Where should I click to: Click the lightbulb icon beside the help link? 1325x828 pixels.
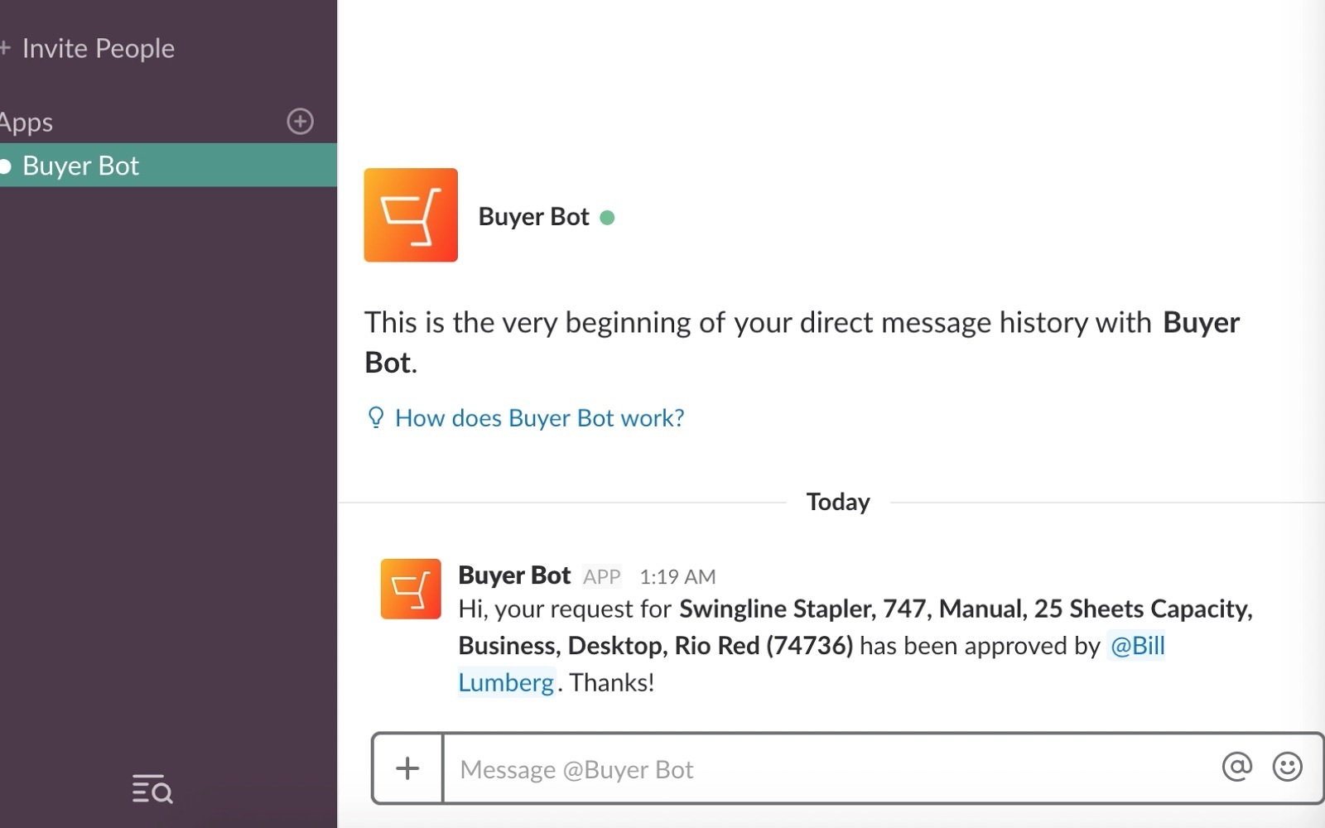pyautogui.click(x=376, y=417)
